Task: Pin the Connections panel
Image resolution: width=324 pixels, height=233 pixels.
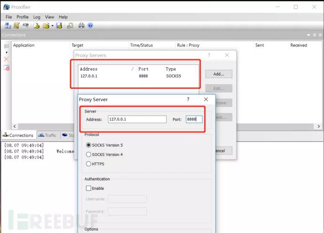Action: tap(314, 35)
